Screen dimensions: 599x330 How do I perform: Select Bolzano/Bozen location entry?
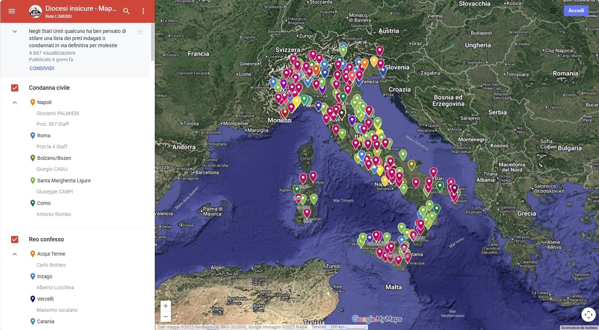click(x=54, y=158)
